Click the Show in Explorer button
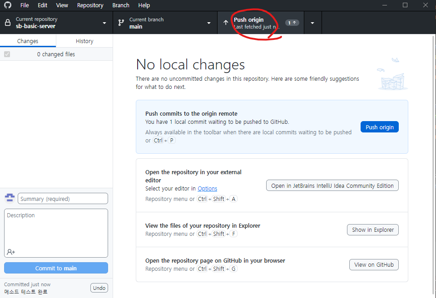This screenshot has height=298, width=436. (373, 230)
